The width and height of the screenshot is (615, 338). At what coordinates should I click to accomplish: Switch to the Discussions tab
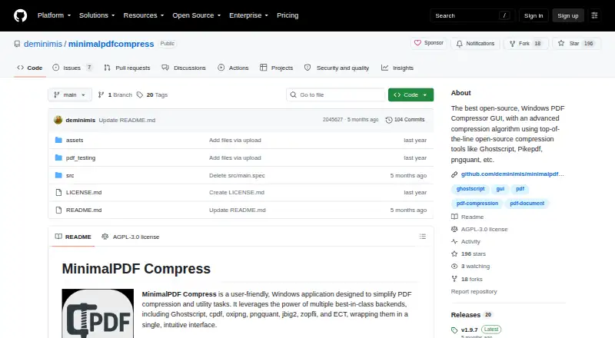pos(184,68)
